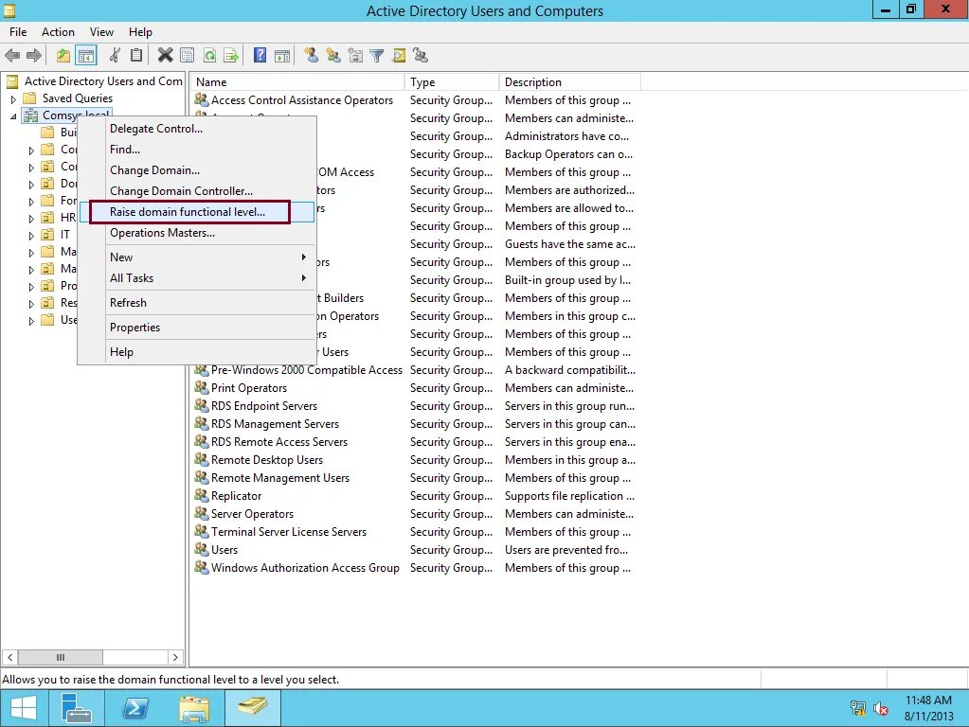Expand the HR organizational unit arrow
This screenshot has height=727, width=969.
click(31, 219)
